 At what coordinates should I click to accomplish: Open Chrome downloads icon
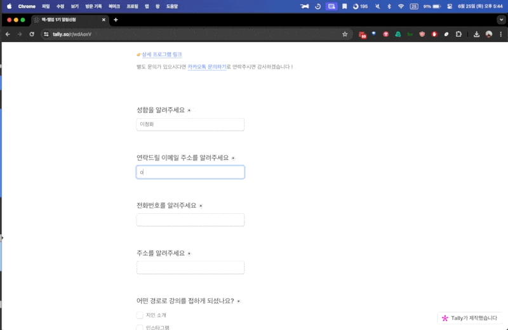click(x=476, y=34)
